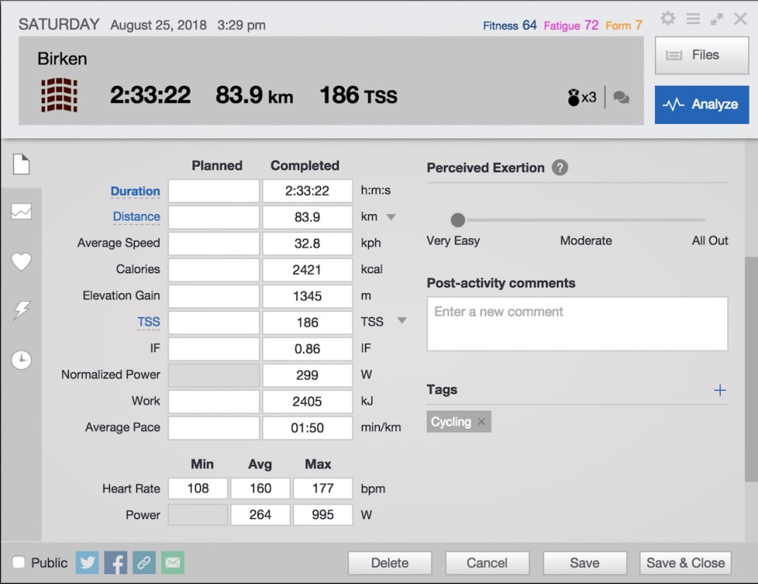Click the planned Calories field
Image resolution: width=758 pixels, height=584 pixels.
point(213,270)
